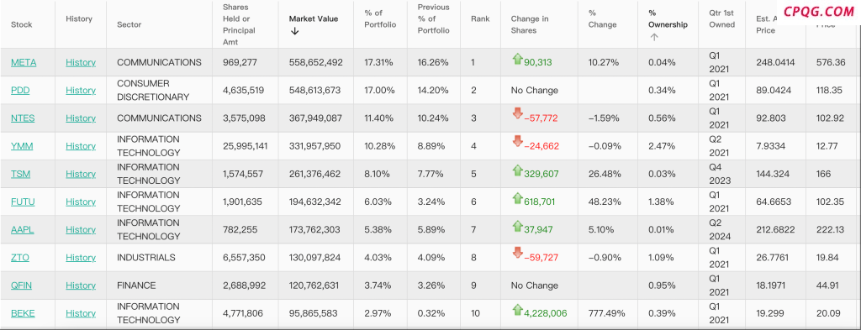View History for the BEKE row
861x330 pixels.
tap(81, 313)
